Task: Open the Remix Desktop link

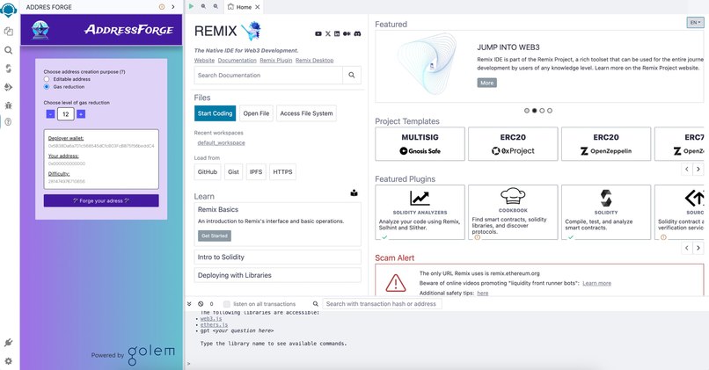Action: point(315,60)
